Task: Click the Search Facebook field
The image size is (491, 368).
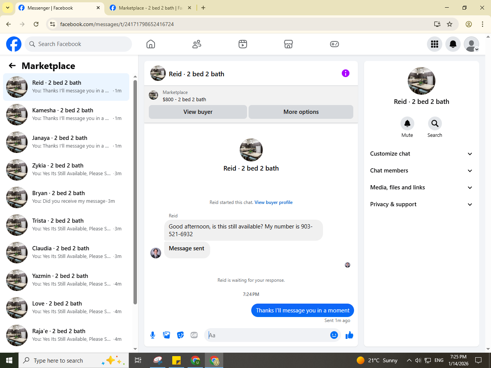Action: click(x=78, y=44)
